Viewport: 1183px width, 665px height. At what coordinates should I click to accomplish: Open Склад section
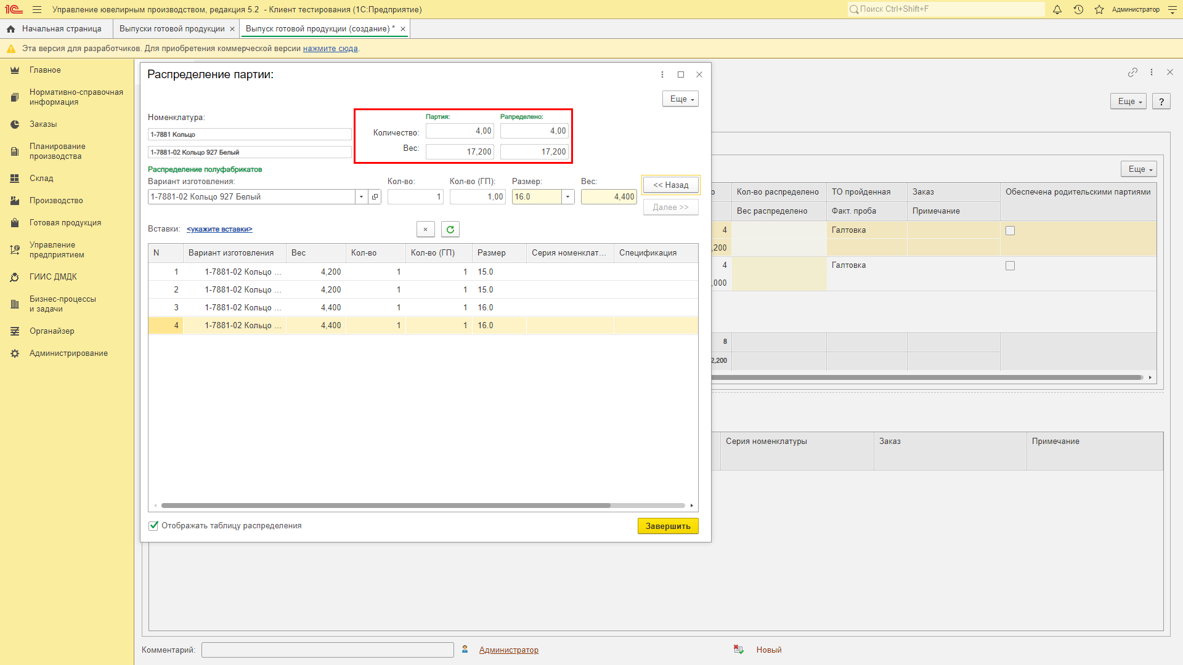[67, 179]
